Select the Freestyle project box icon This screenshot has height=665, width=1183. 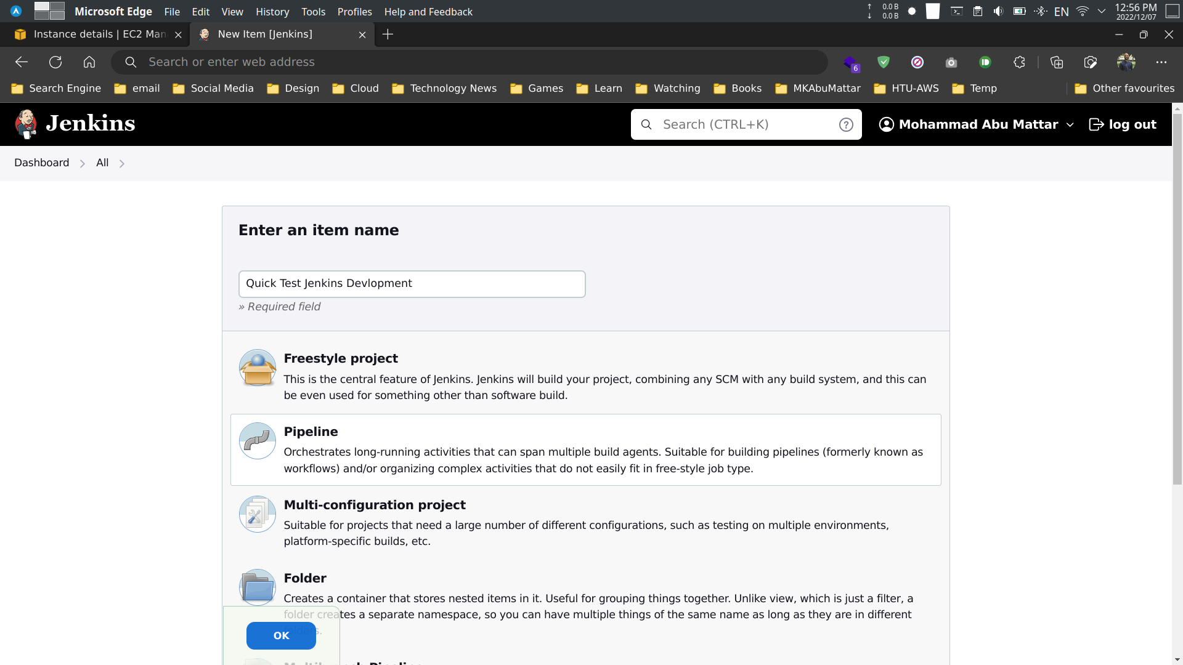[258, 368]
